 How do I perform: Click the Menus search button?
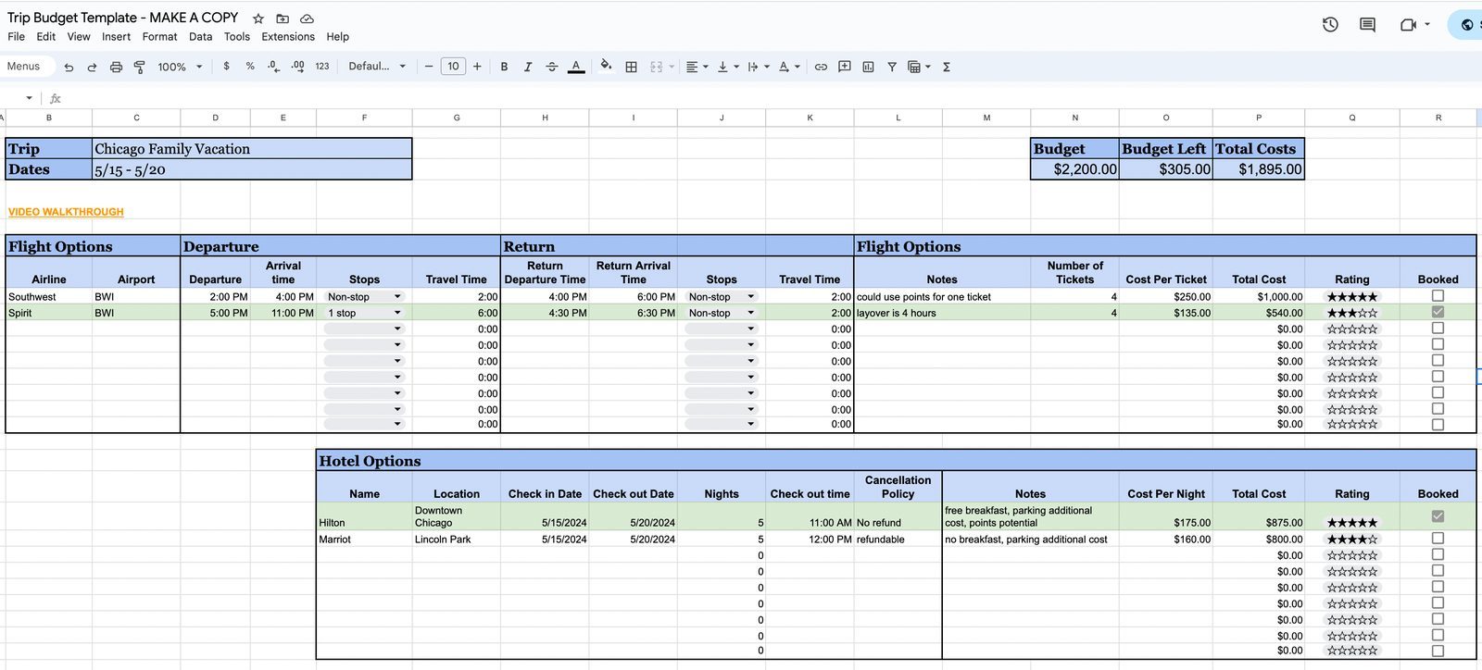(x=24, y=67)
